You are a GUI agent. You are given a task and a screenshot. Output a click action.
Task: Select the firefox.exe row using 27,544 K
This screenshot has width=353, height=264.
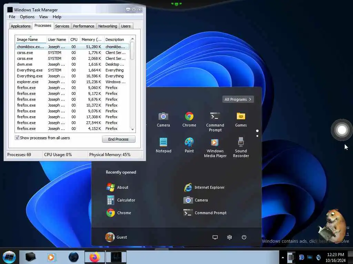click(72, 123)
